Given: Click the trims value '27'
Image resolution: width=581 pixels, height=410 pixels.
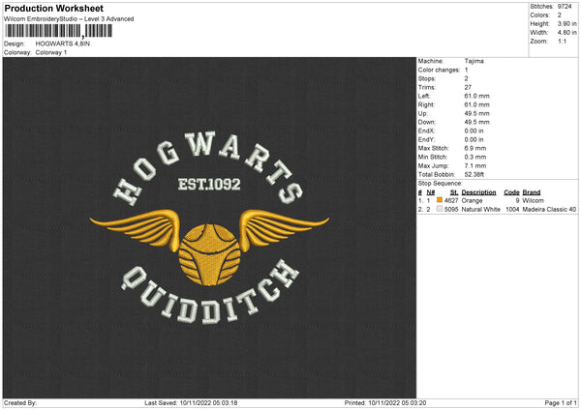Looking at the screenshot, I should [468, 87].
